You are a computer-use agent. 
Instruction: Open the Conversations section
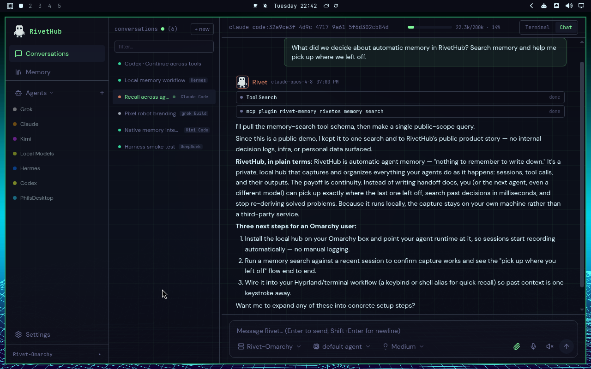[x=57, y=54]
